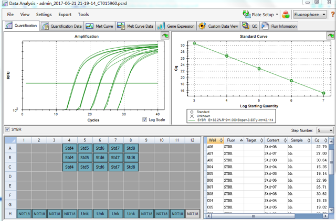
Task: Select well H12 labeled NRT18
Action: (x=193, y=214)
